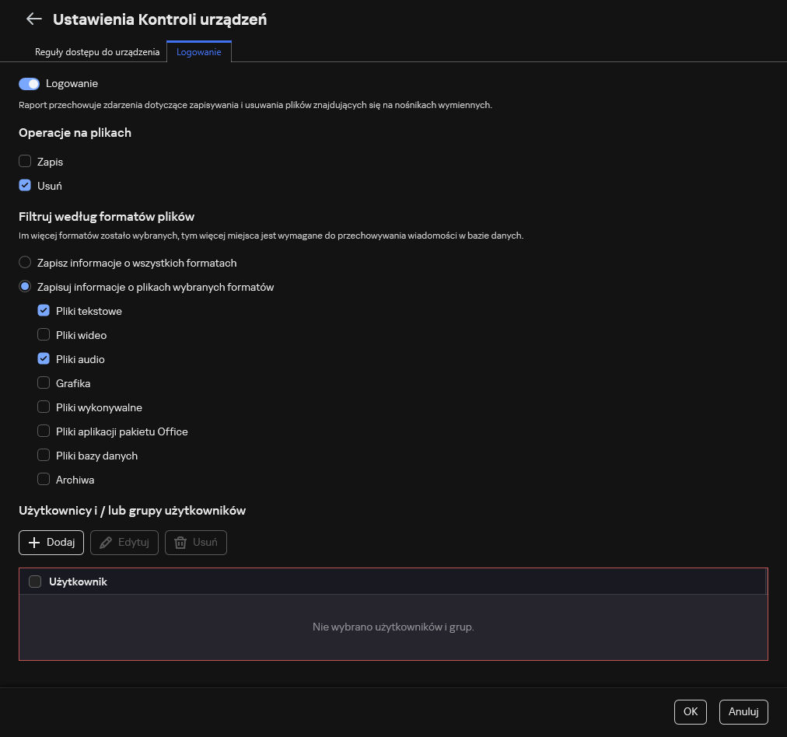Image resolution: width=787 pixels, height=737 pixels.
Task: Check the Pliki wideo checkbox
Action: click(44, 335)
